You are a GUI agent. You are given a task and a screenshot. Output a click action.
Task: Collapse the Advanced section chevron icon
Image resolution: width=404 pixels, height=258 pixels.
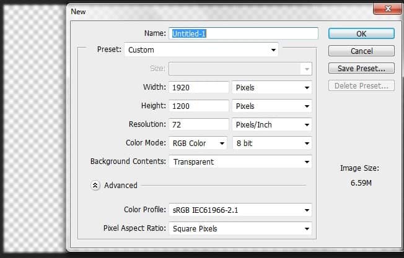pyautogui.click(x=95, y=185)
